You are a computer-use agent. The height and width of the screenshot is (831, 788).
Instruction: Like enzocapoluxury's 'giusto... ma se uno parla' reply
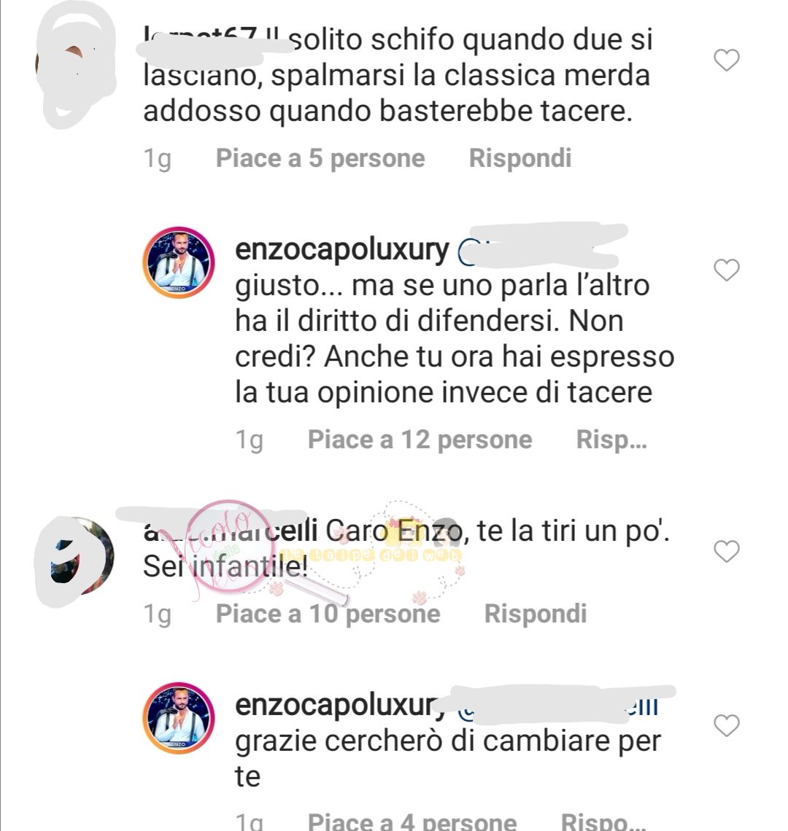coord(727,270)
